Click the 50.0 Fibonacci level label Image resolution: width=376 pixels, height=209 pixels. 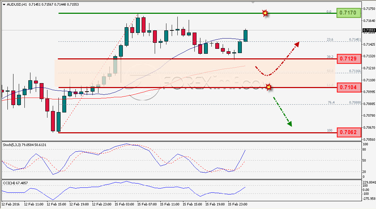330,71
